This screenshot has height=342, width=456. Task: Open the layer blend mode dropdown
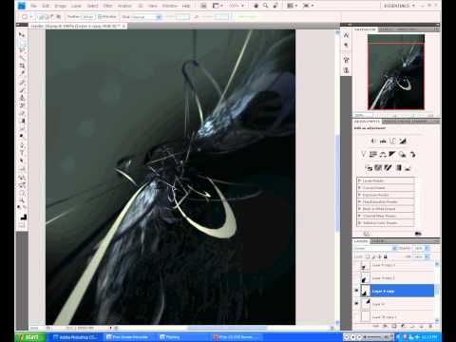[375, 248]
